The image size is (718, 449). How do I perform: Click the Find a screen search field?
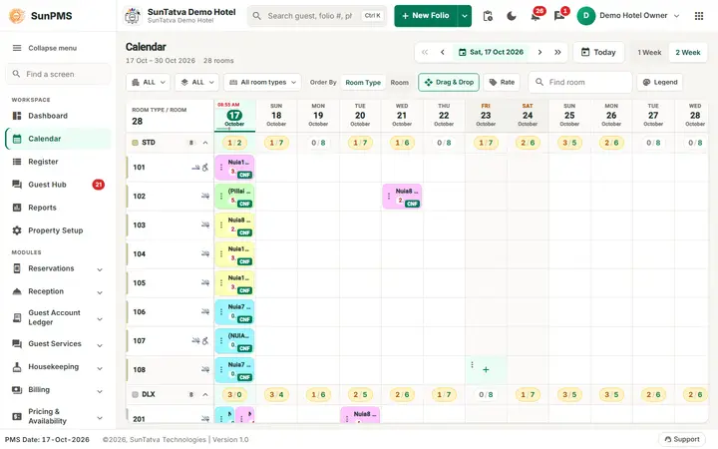click(58, 74)
